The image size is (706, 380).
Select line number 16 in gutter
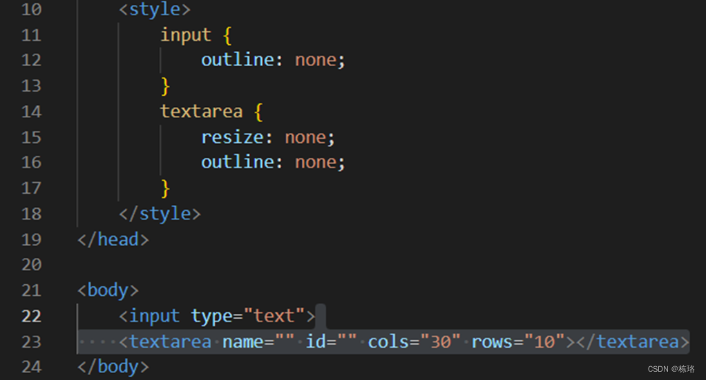pos(32,162)
